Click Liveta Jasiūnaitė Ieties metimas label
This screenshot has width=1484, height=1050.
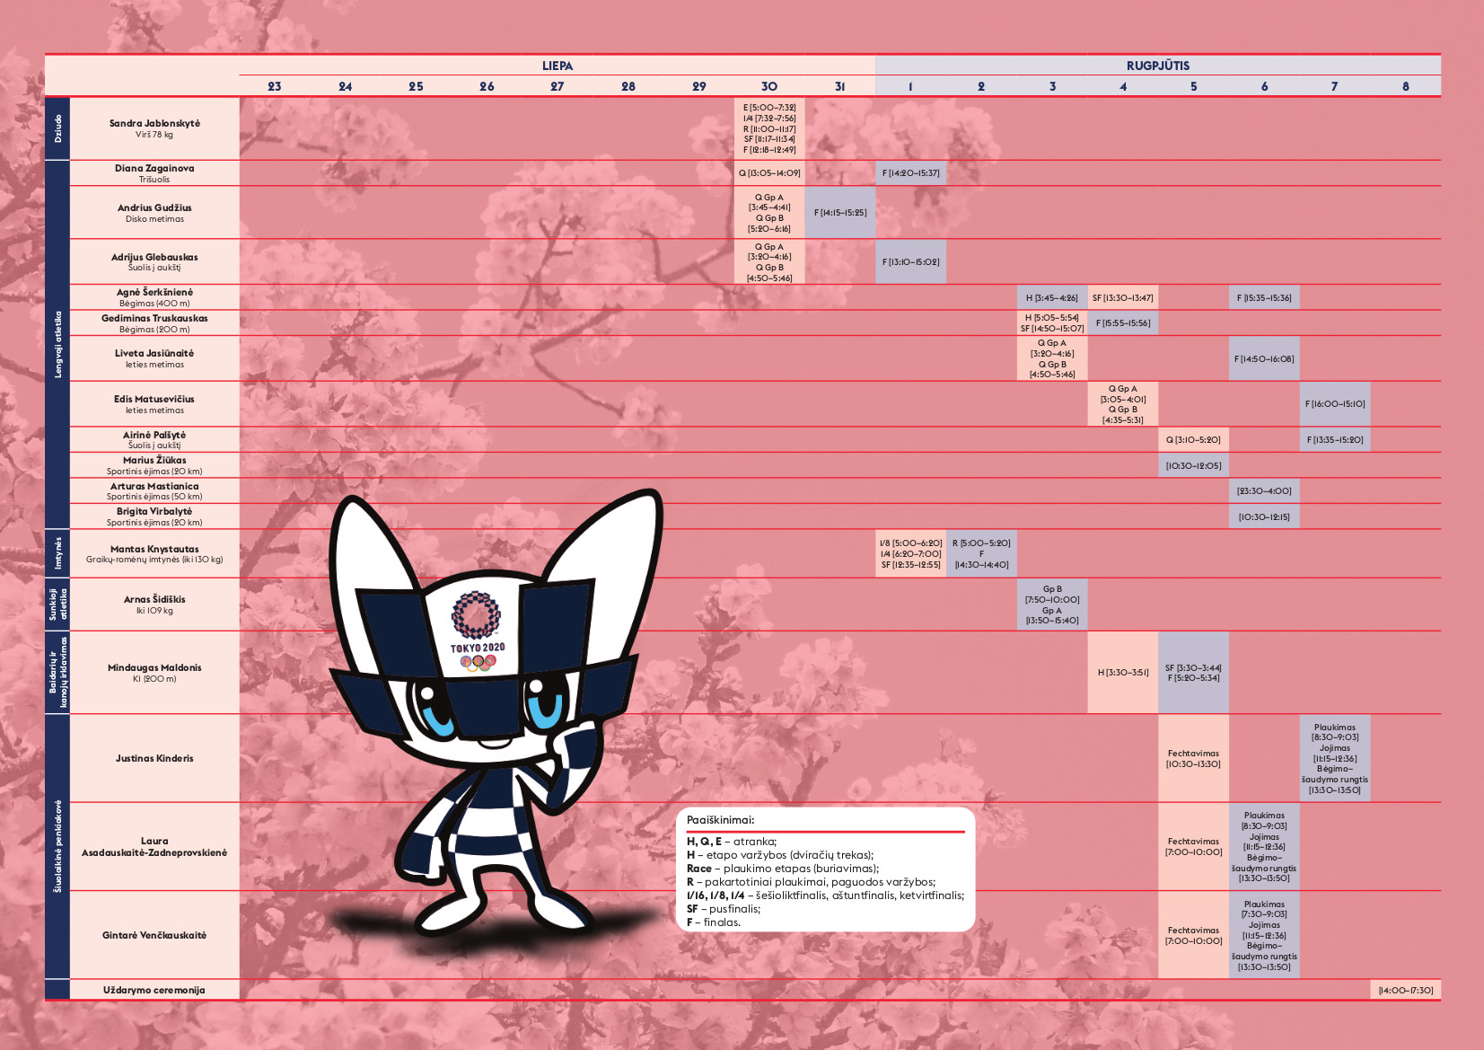coord(154,358)
